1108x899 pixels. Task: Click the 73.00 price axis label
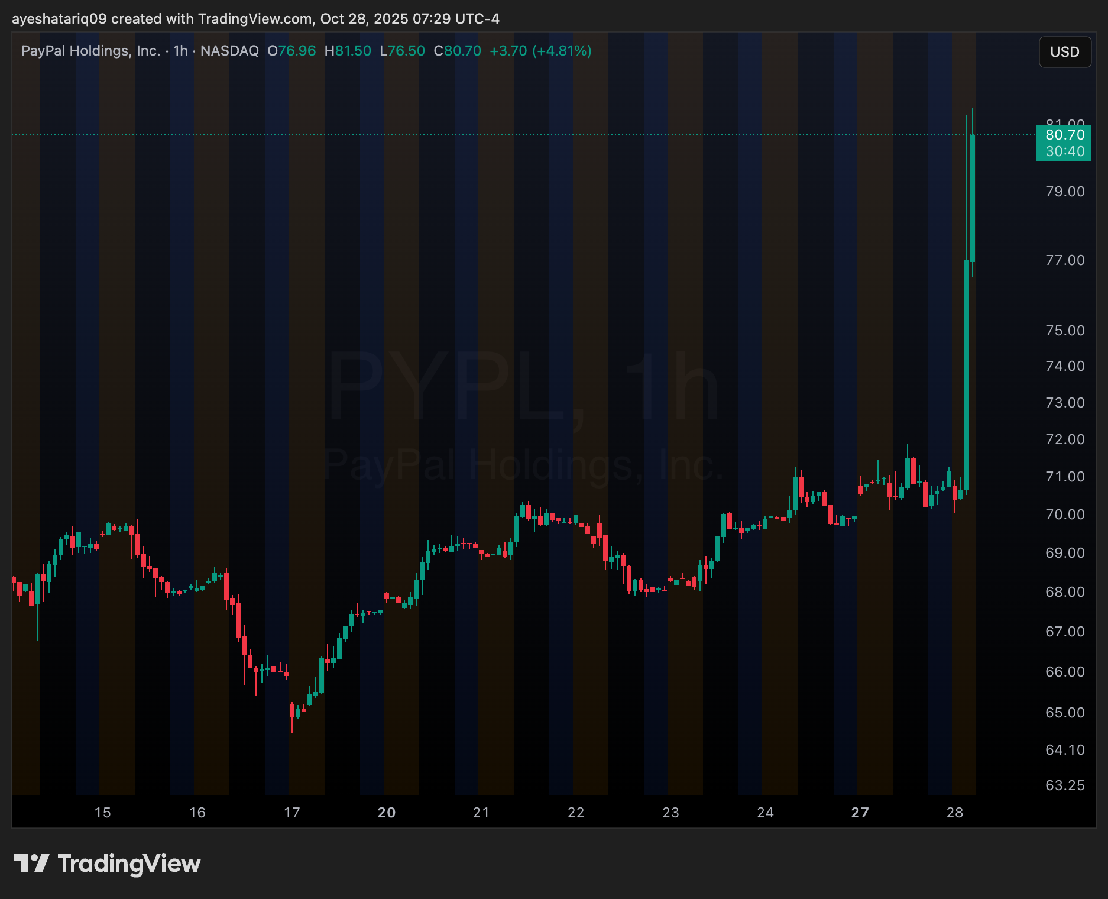pos(1065,403)
